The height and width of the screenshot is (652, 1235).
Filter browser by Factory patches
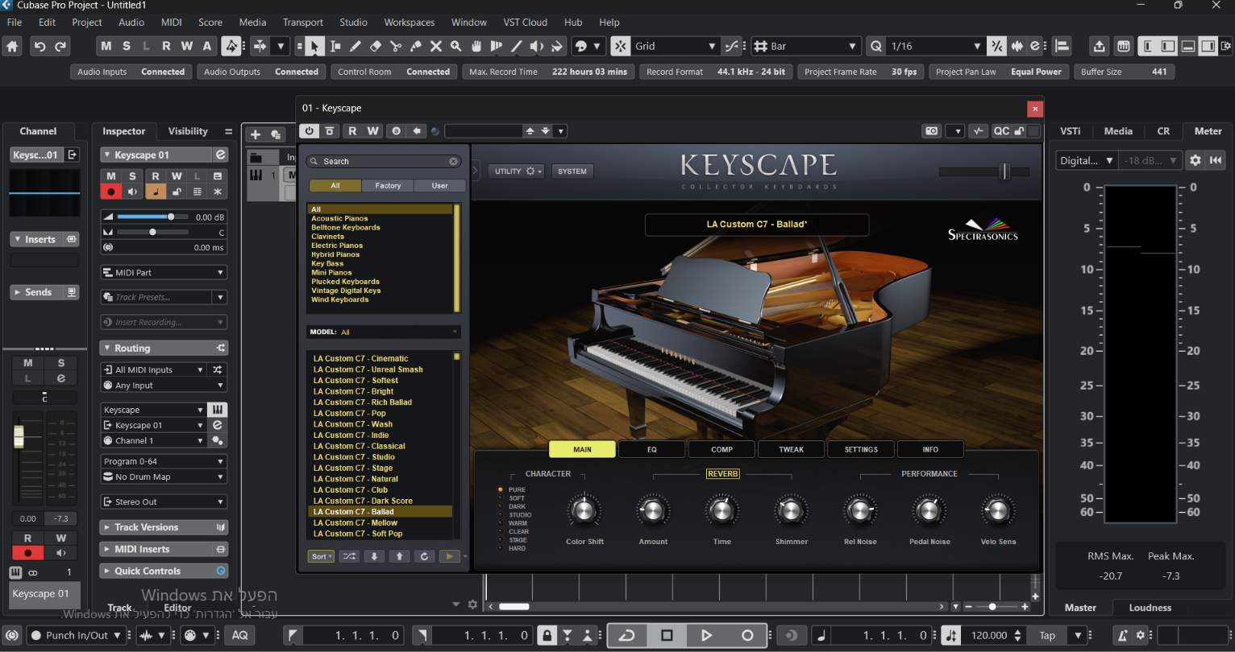388,186
